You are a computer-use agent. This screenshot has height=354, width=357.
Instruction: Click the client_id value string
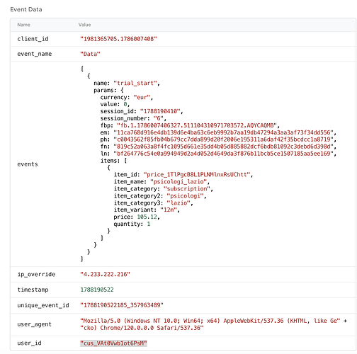(118, 39)
